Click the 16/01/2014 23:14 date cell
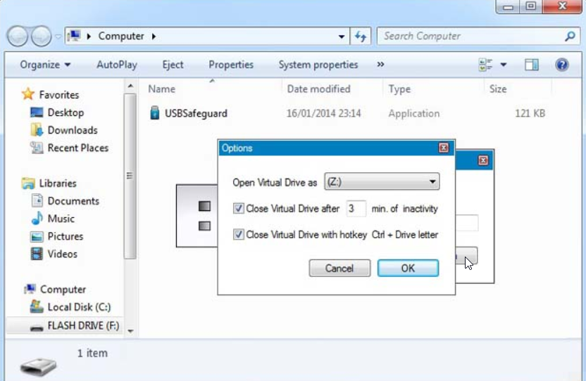 pyautogui.click(x=324, y=113)
